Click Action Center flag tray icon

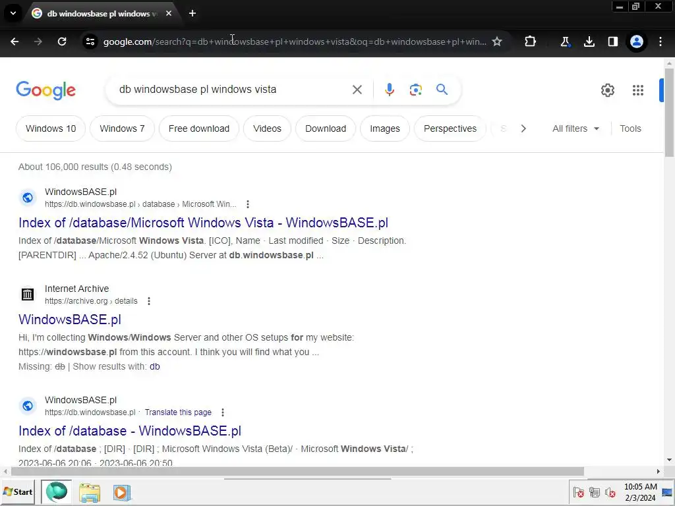click(x=579, y=492)
